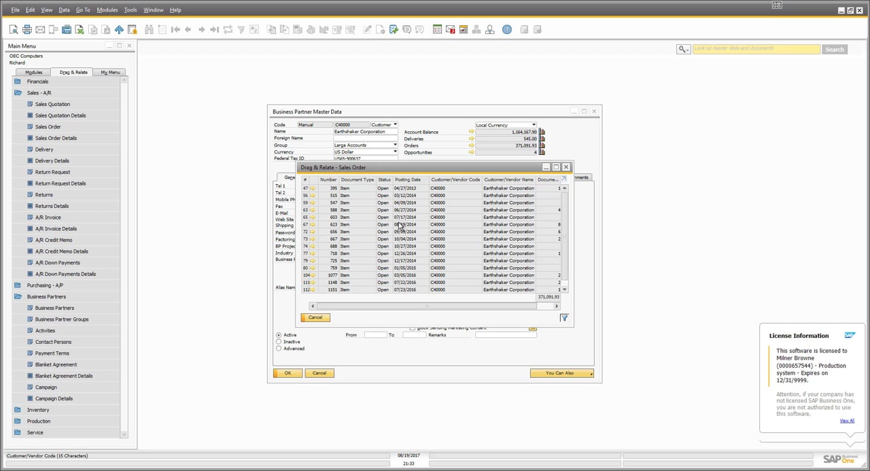This screenshot has height=471, width=870.
Task: Open the Help question mark icon
Action: 507,29
